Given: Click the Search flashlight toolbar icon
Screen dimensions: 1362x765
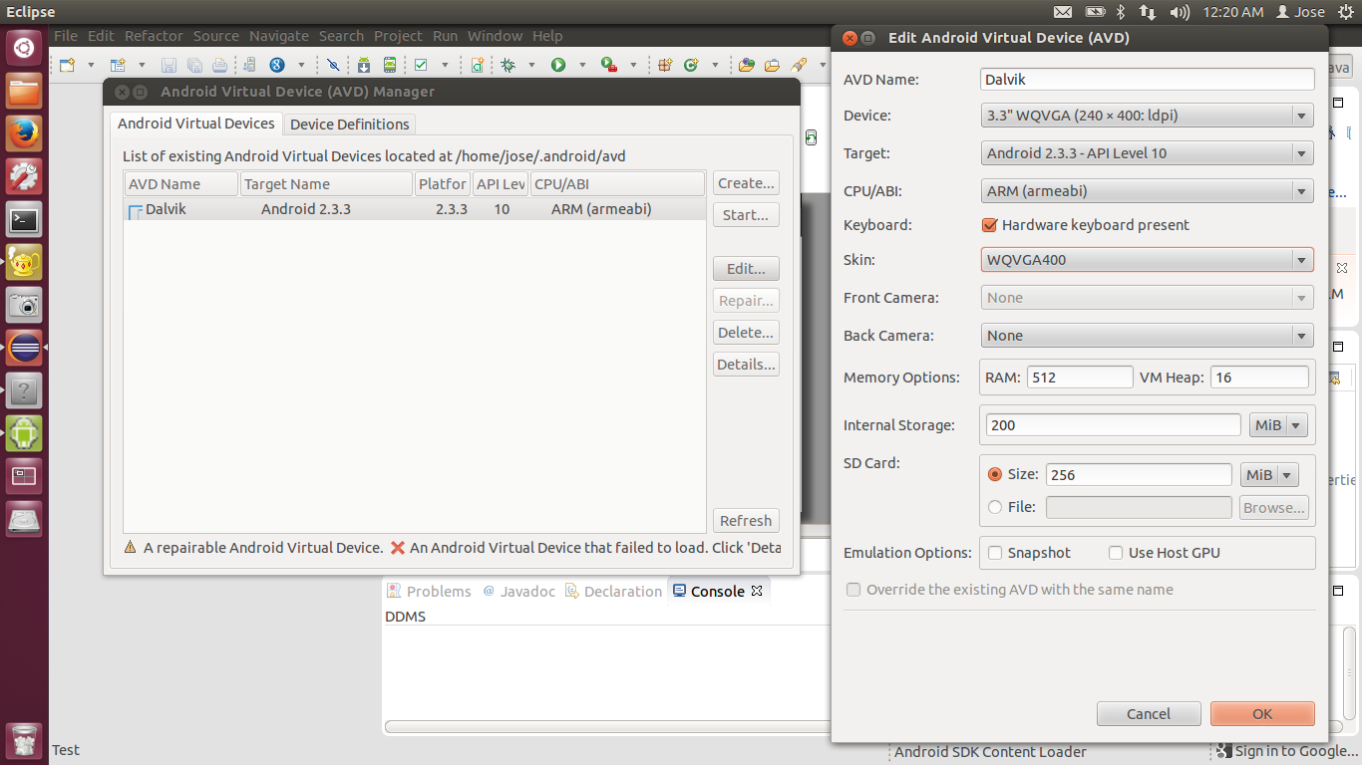Looking at the screenshot, I should [799, 65].
